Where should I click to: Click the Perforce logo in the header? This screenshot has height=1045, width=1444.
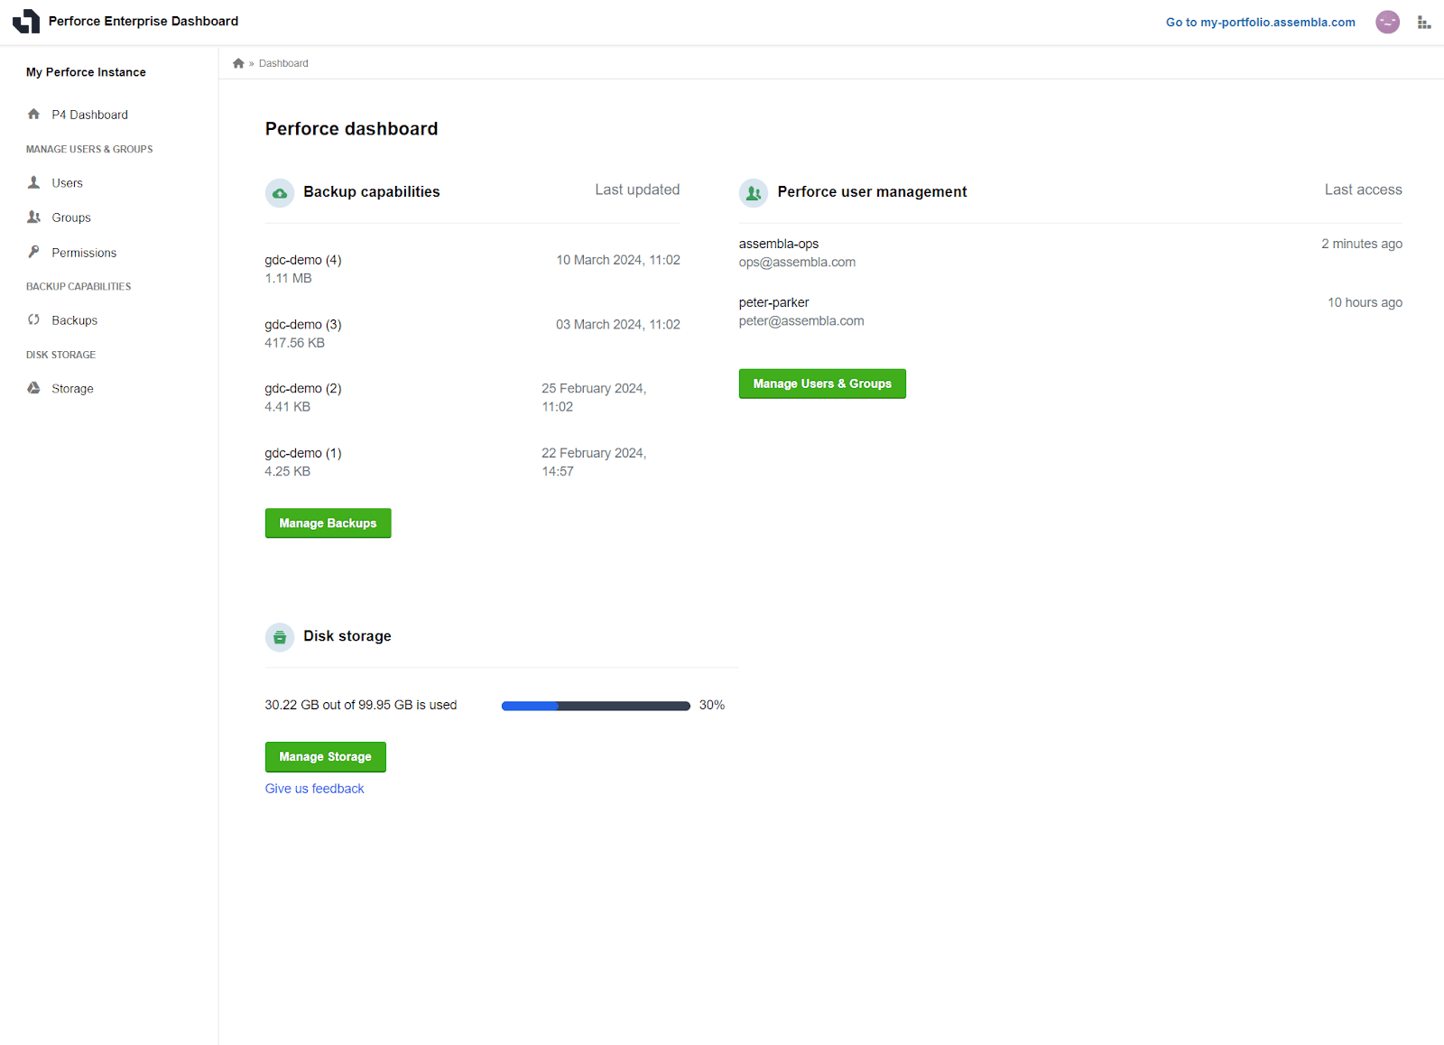26,21
